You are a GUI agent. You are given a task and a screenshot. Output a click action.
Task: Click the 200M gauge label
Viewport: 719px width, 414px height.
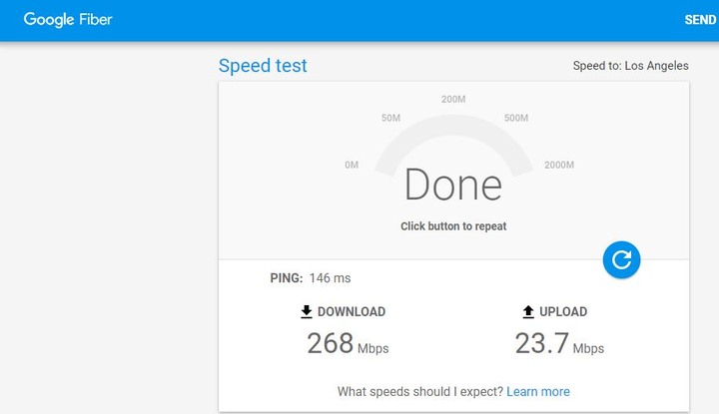(x=453, y=99)
